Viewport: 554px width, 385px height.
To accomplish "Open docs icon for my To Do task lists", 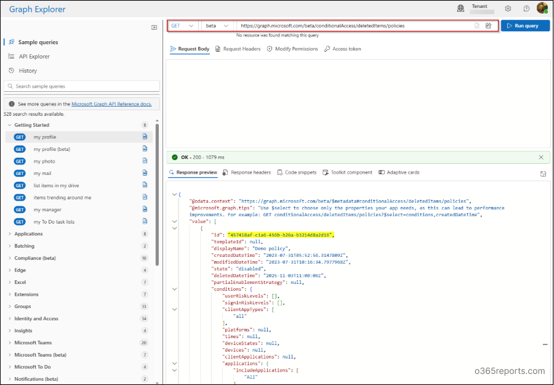I will [145, 221].
